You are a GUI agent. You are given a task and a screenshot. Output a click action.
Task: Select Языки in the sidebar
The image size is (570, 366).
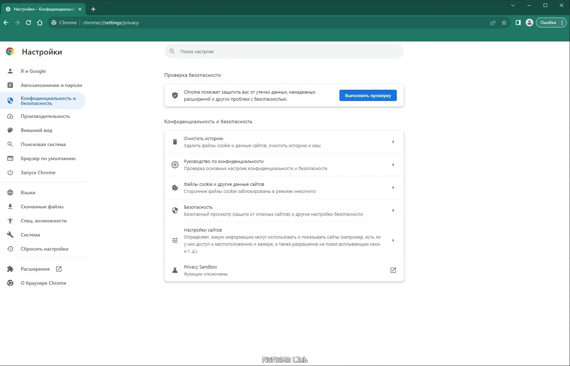tap(27, 193)
